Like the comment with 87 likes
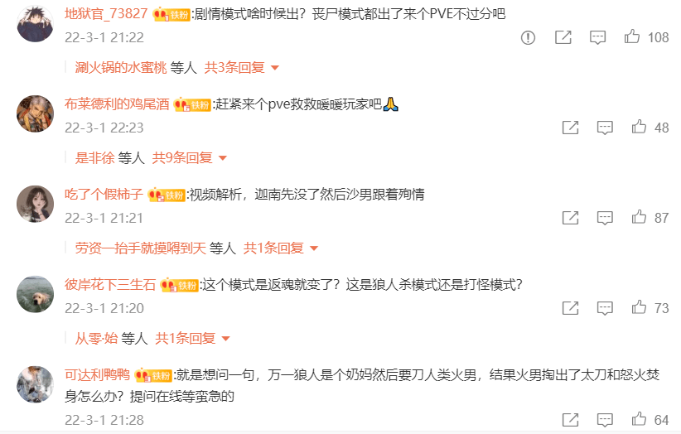 click(639, 217)
